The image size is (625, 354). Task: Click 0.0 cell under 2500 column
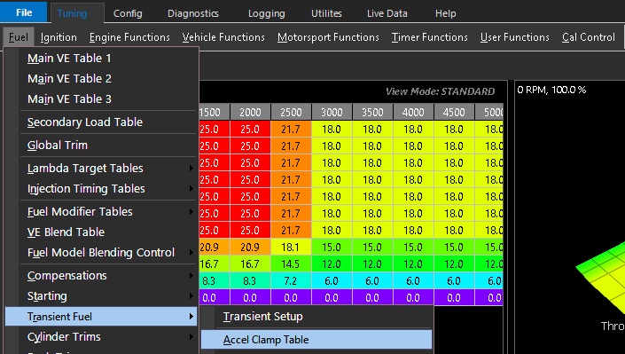click(x=291, y=298)
